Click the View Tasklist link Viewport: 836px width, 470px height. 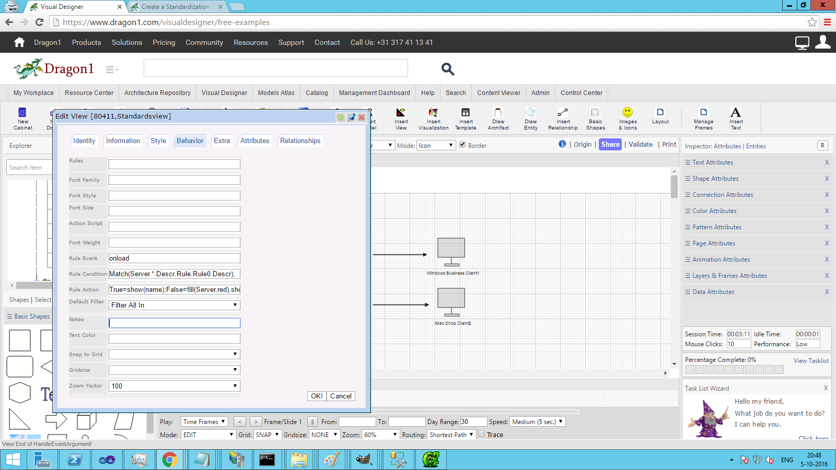(811, 361)
